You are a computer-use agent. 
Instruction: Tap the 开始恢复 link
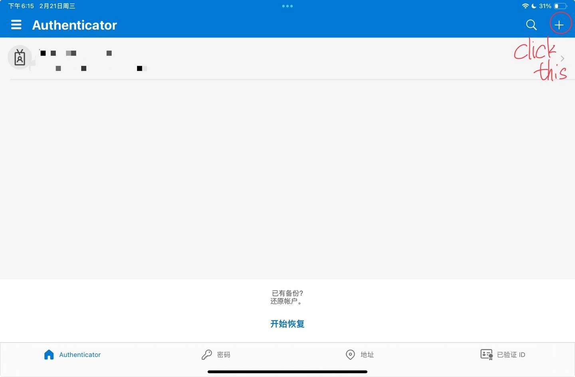[x=287, y=324]
